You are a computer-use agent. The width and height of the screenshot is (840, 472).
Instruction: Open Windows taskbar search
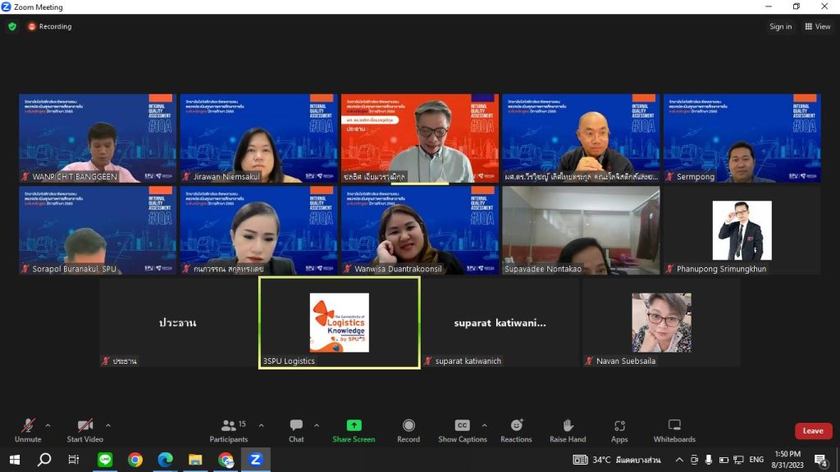pyautogui.click(x=44, y=460)
